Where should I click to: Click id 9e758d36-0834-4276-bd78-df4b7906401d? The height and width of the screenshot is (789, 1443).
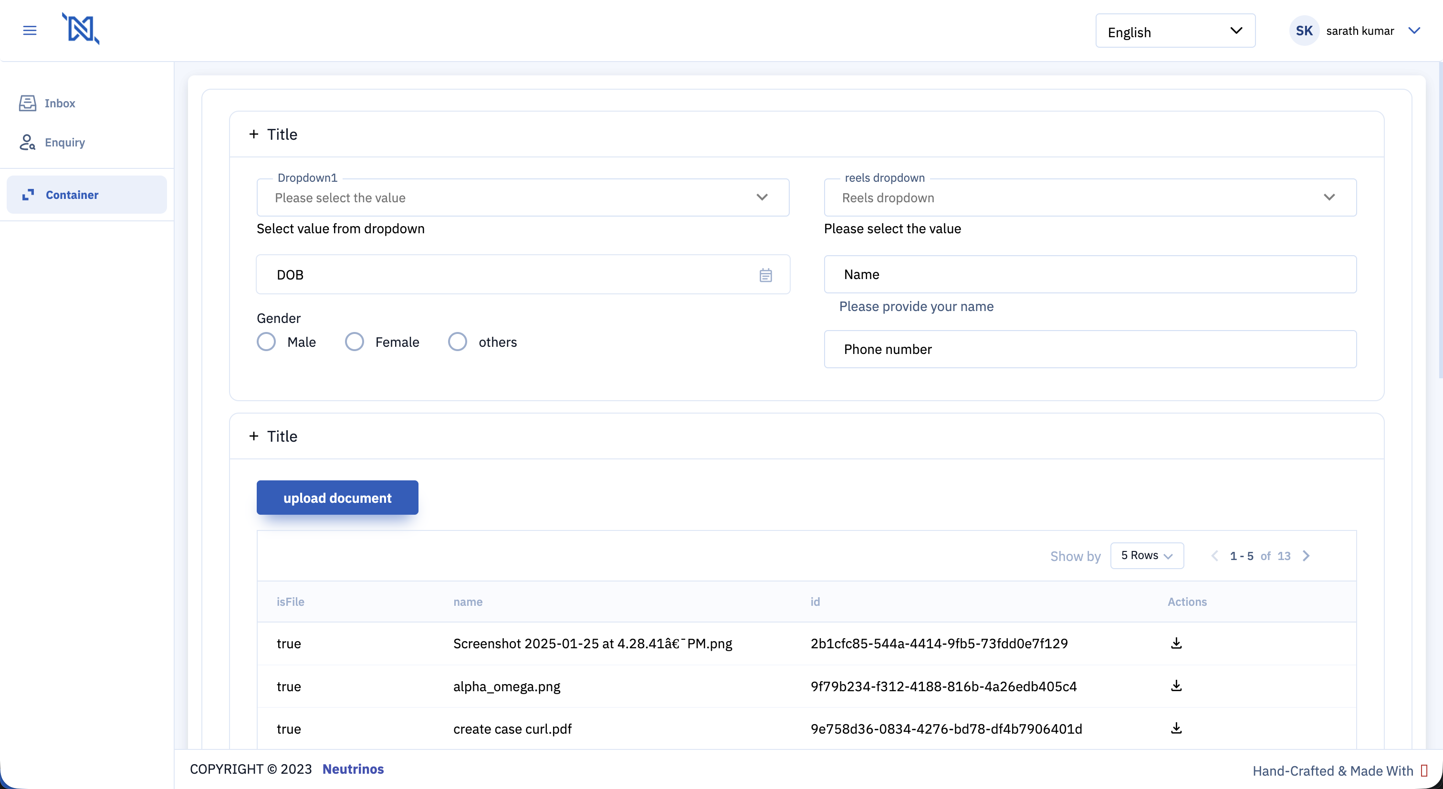946,728
